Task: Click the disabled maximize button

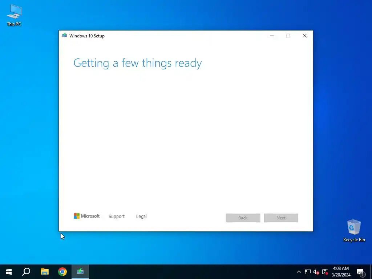Action: point(288,36)
